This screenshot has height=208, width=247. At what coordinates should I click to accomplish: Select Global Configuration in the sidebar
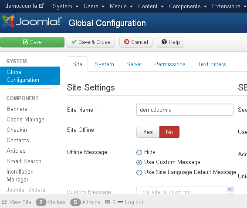click(30, 76)
